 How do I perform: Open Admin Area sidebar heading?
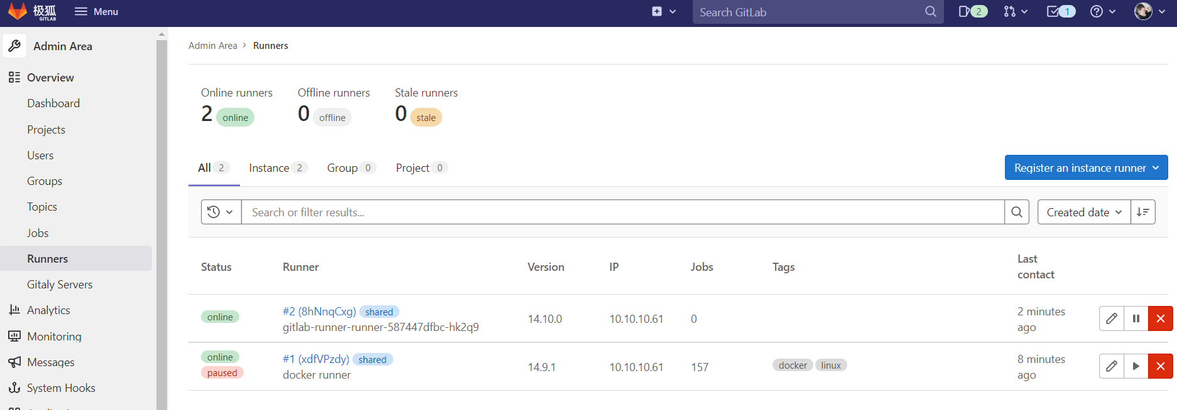click(63, 46)
